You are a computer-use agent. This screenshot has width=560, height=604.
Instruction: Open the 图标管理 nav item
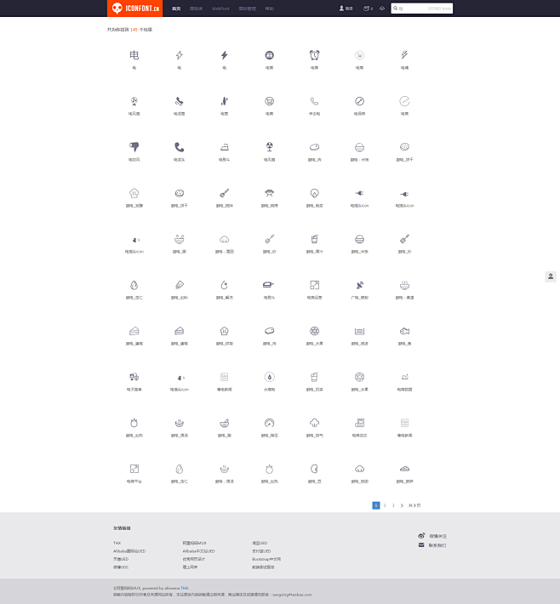click(247, 9)
